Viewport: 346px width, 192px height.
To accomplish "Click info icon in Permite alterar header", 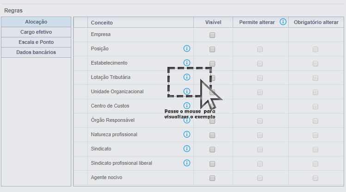I will point(283,22).
